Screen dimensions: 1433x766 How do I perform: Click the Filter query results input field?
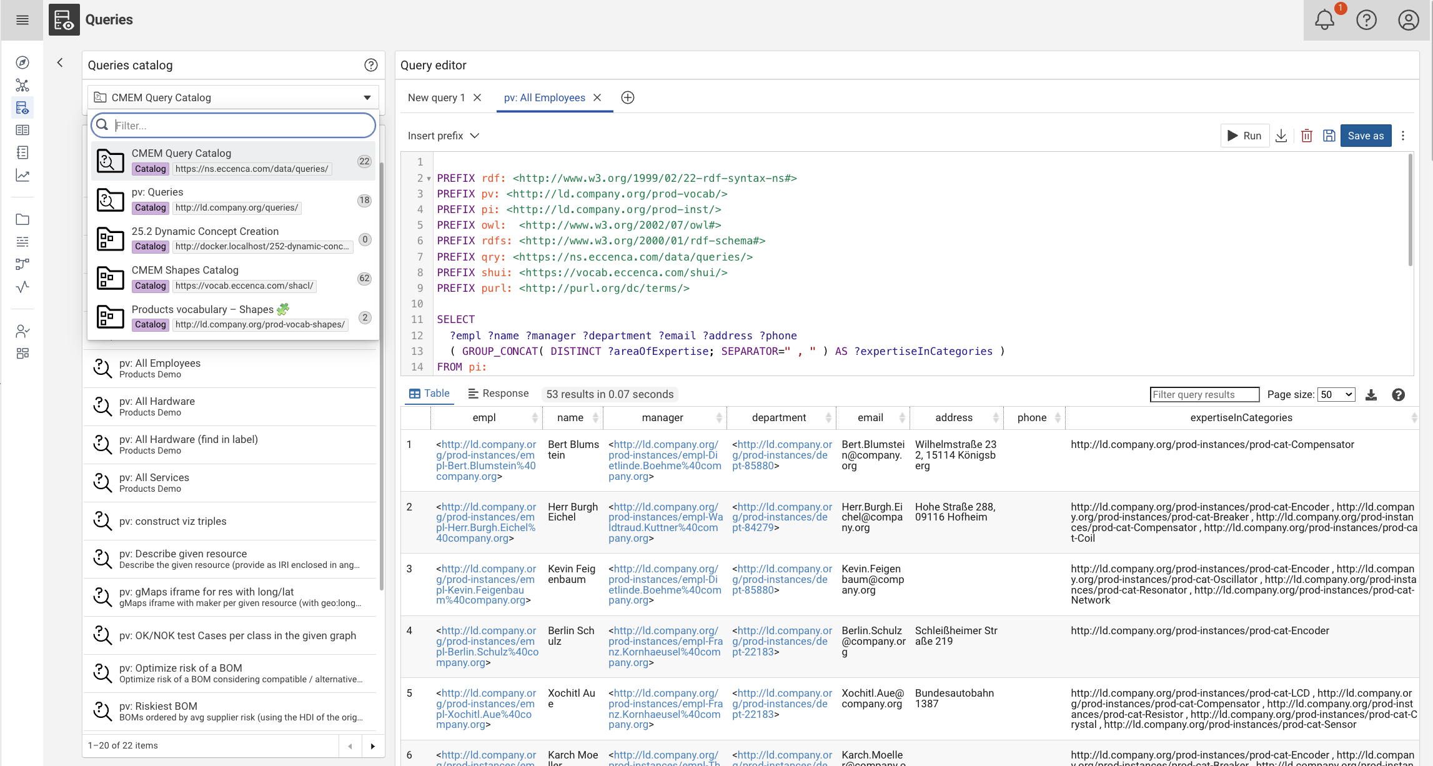(x=1204, y=394)
